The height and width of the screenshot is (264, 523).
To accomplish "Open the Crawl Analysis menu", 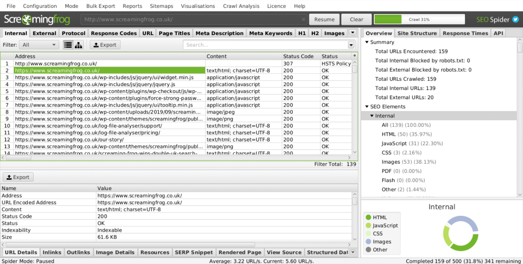I will (x=241, y=6).
